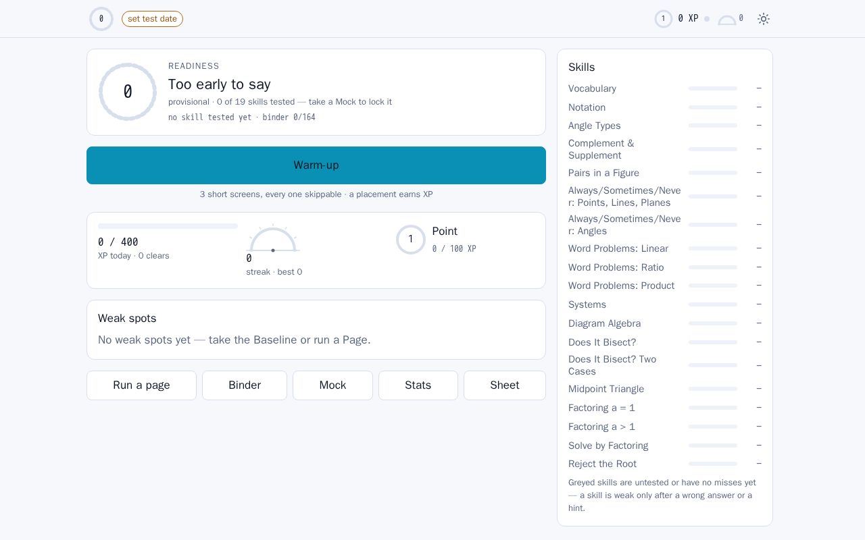Open the Binder
Image resolution: width=865 pixels, height=540 pixels.
pyautogui.click(x=245, y=385)
